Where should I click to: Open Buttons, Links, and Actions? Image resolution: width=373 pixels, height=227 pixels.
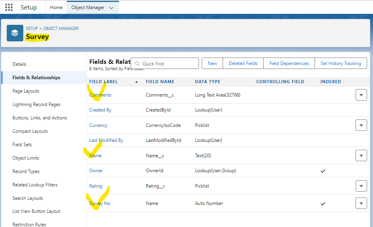(x=39, y=118)
